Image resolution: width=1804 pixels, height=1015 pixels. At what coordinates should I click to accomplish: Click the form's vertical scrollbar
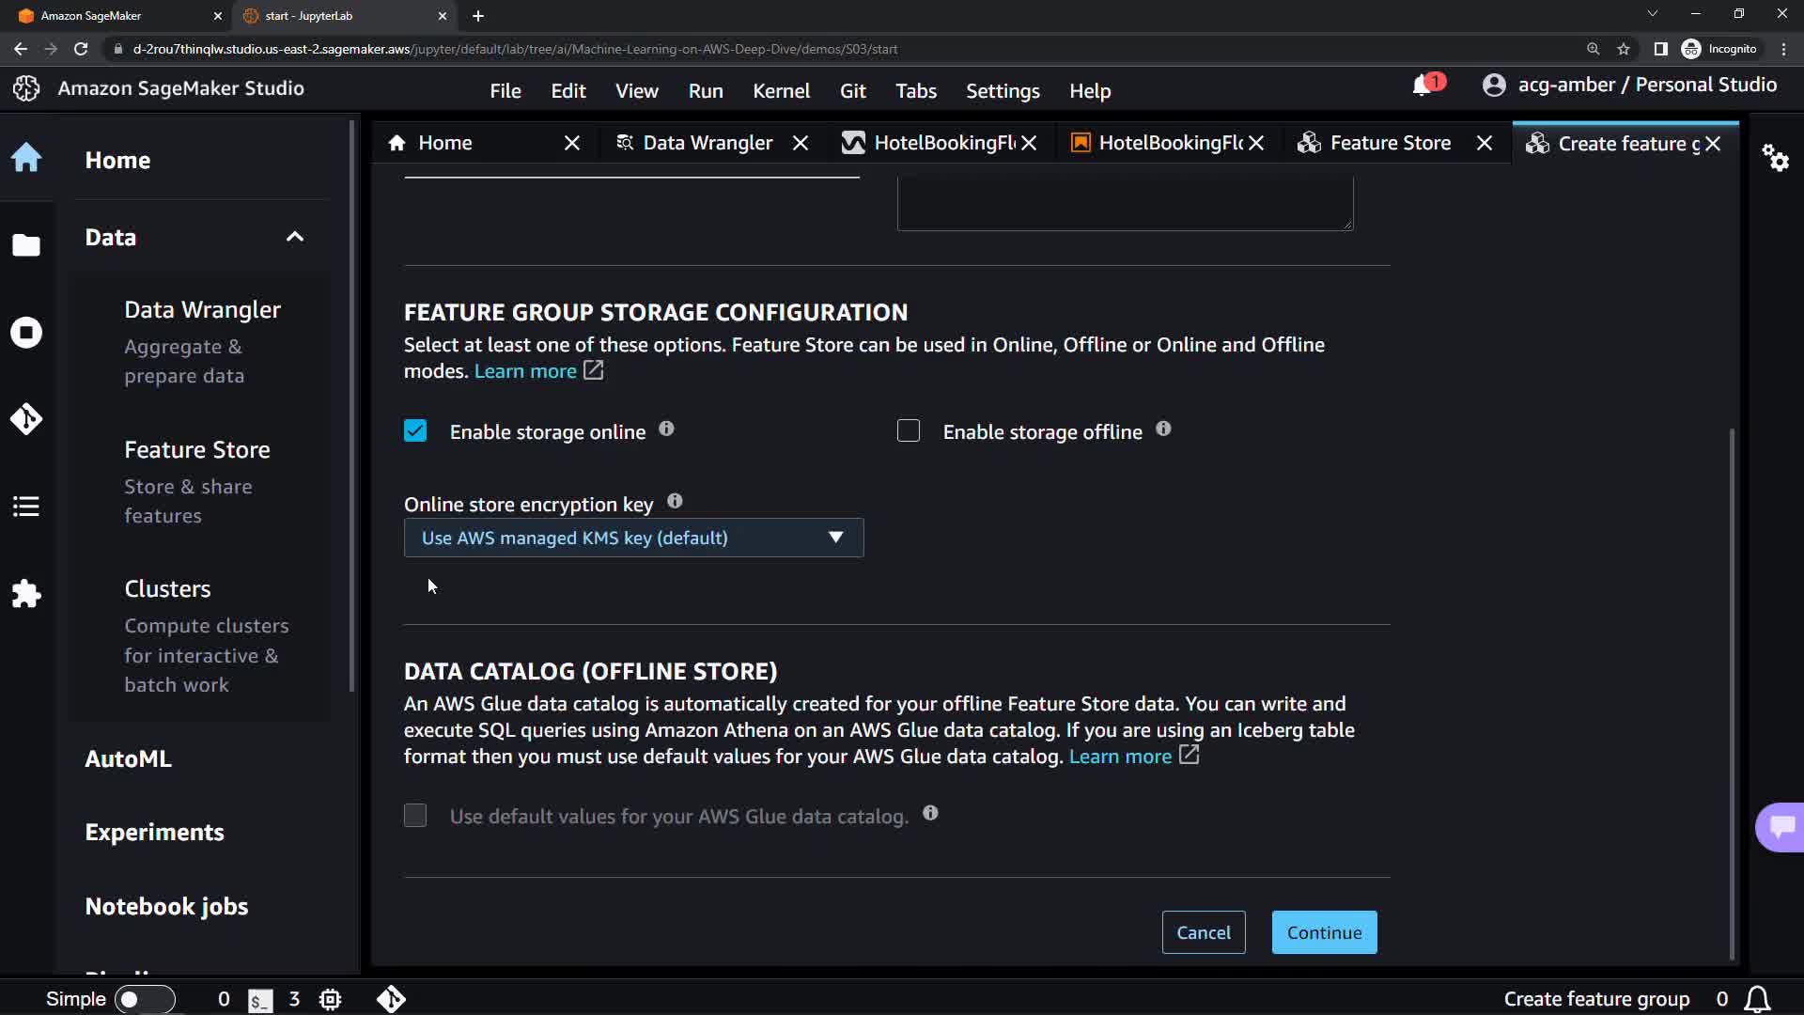[1731, 695]
